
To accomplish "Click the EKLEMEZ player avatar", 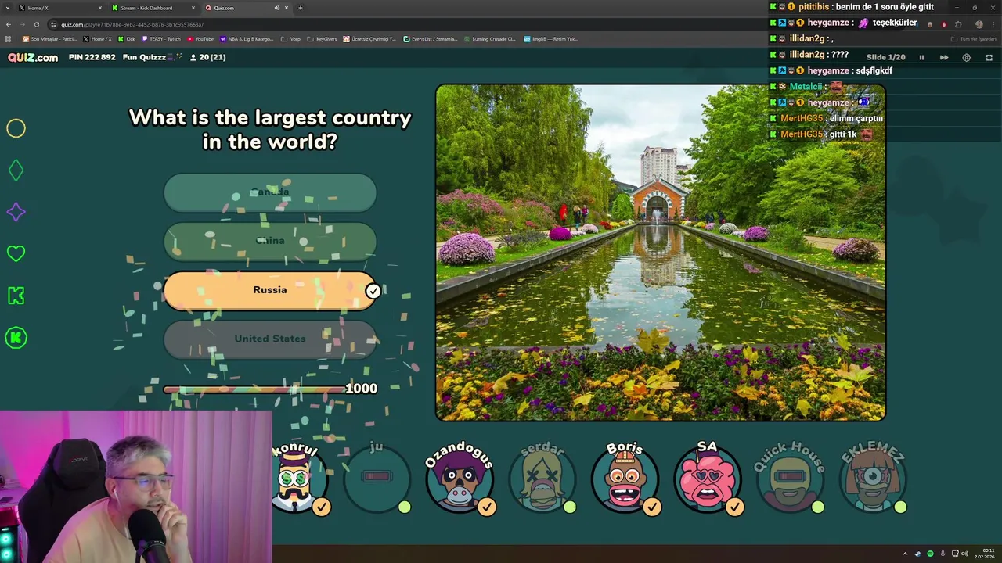I will 873,479.
